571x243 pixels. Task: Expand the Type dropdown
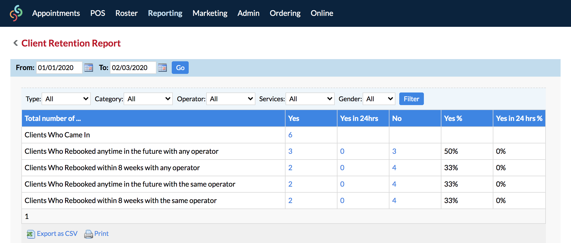point(66,99)
